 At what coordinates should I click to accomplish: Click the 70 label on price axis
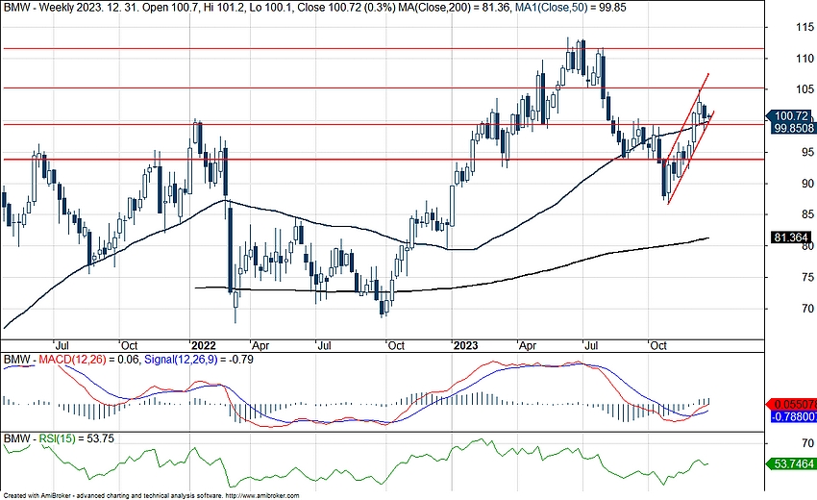tap(807, 308)
